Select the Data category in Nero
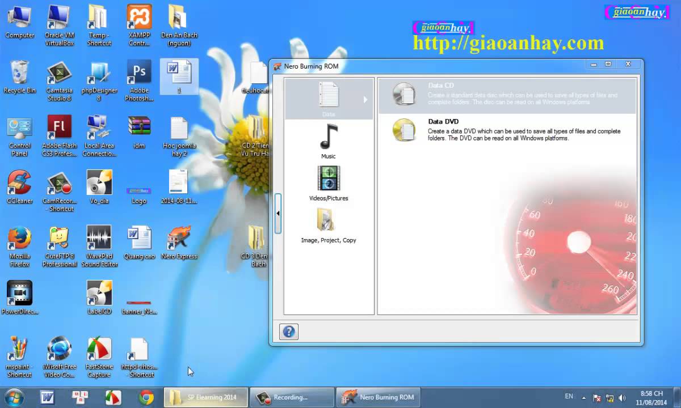The image size is (681, 408). click(329, 99)
